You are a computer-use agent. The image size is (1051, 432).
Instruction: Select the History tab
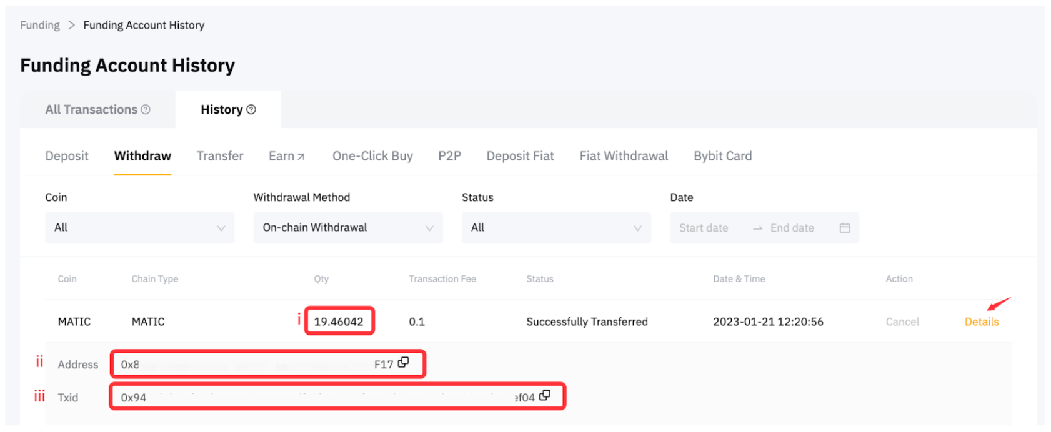tap(221, 110)
